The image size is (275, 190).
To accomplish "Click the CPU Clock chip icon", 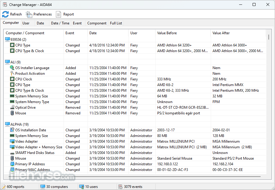I will tap(12, 79).
